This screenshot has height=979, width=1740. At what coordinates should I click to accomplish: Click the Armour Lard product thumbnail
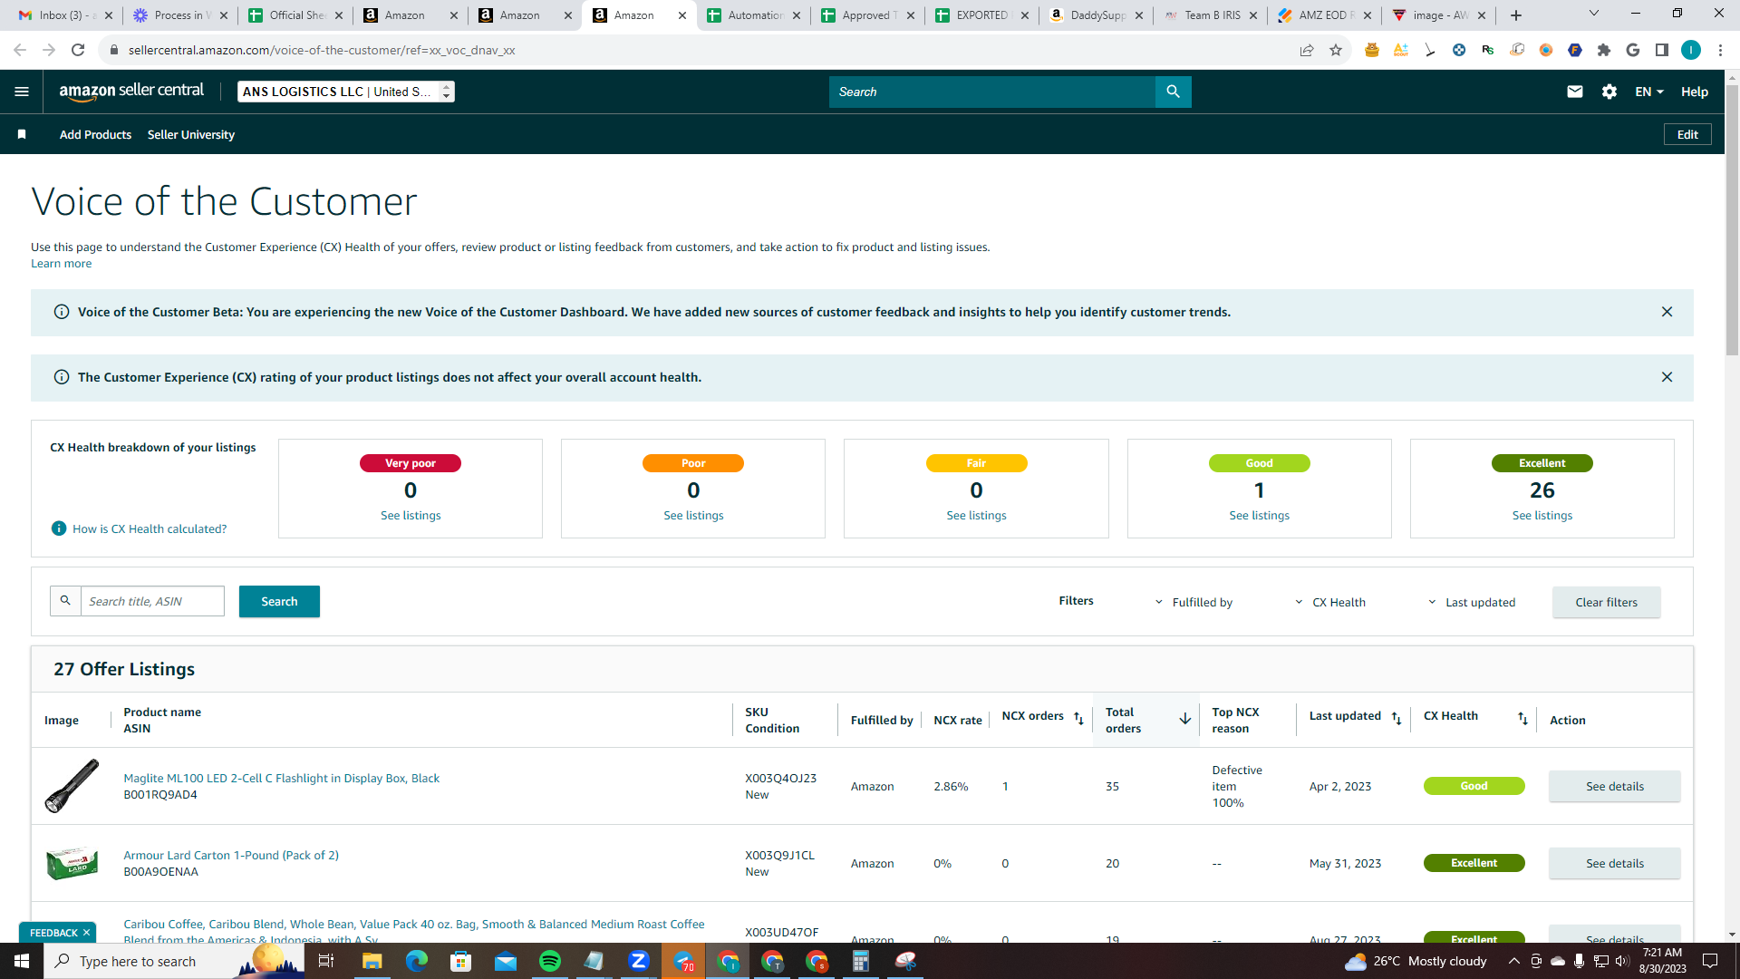point(72,863)
